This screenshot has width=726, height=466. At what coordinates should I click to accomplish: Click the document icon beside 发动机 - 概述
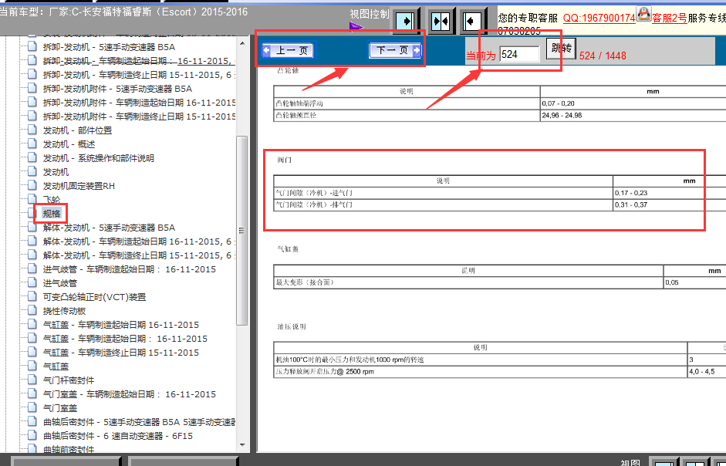(32, 144)
